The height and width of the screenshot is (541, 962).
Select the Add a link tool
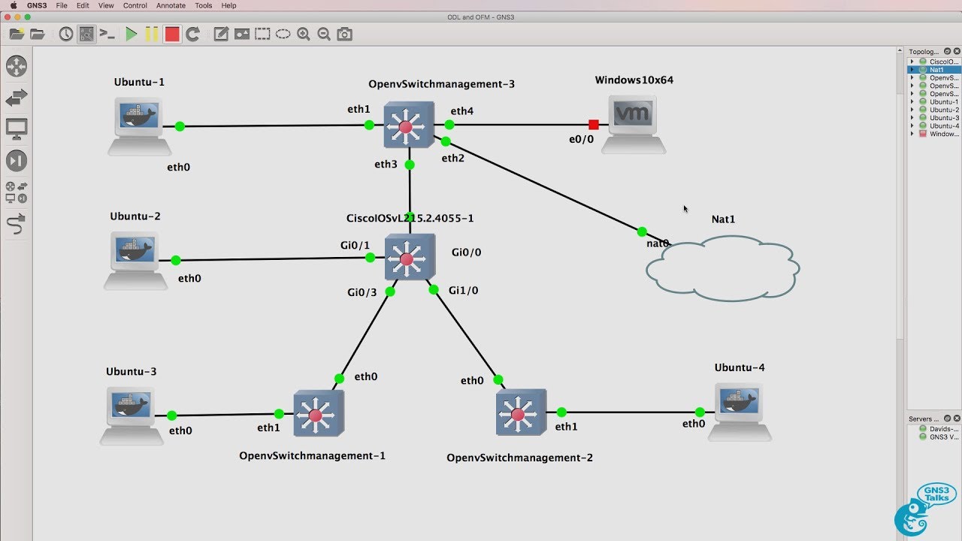coord(17,224)
